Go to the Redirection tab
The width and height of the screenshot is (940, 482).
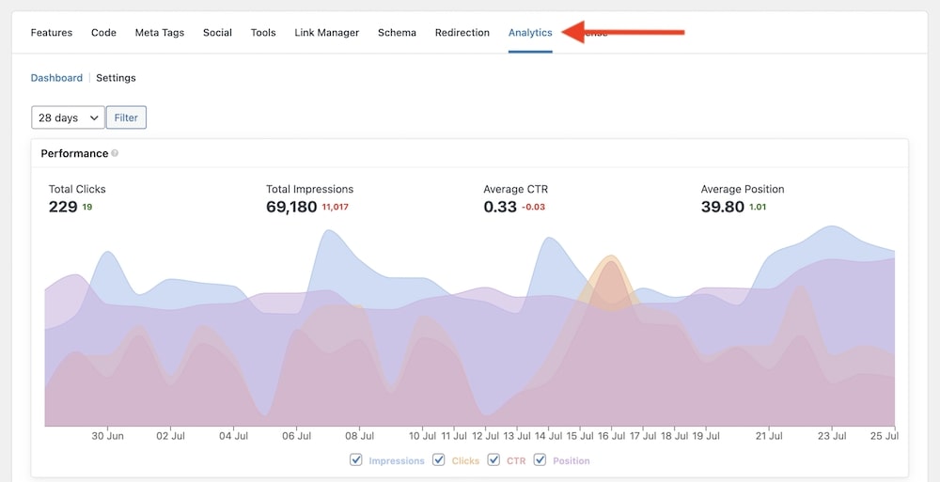(462, 33)
